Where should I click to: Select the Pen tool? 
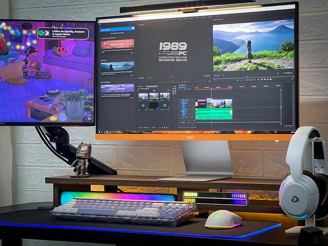coord(175,91)
